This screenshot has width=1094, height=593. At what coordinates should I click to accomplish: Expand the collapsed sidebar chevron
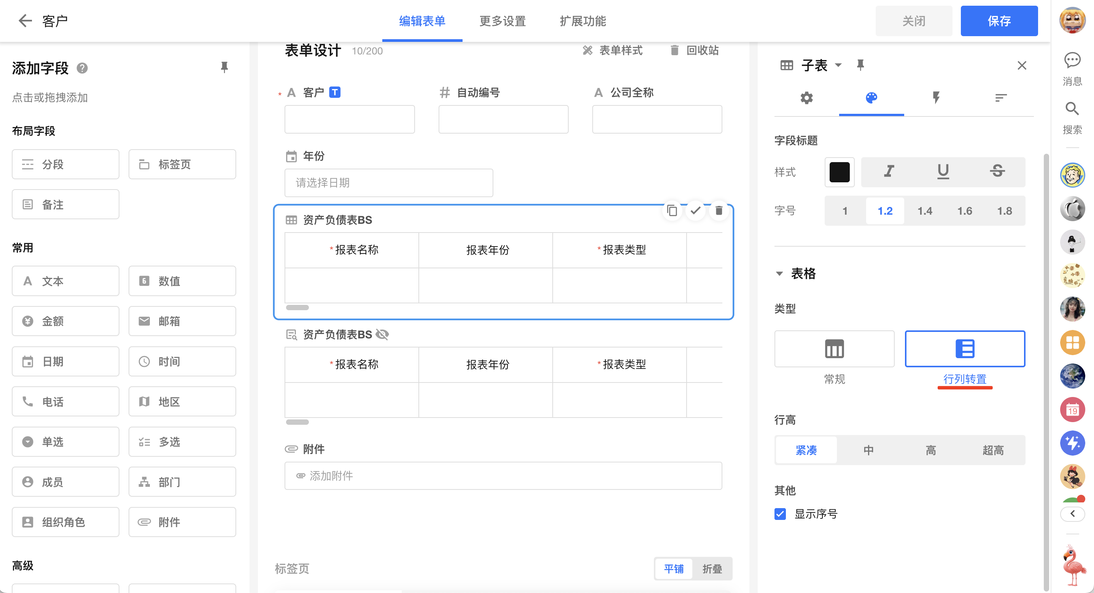[1072, 513]
